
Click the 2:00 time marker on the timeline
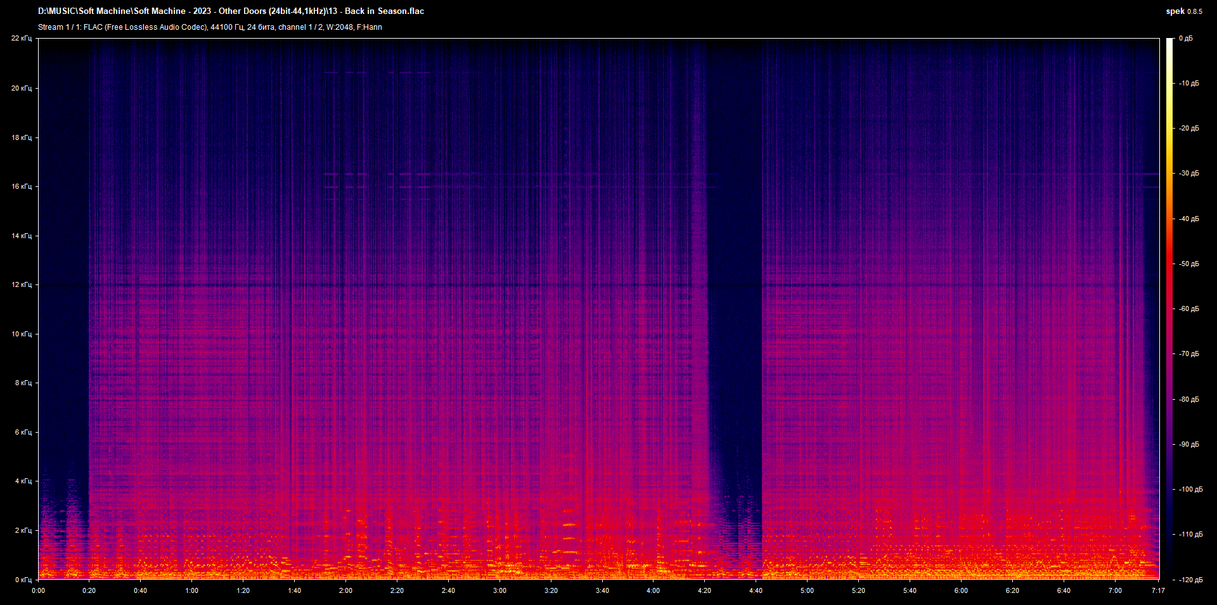coord(345,590)
